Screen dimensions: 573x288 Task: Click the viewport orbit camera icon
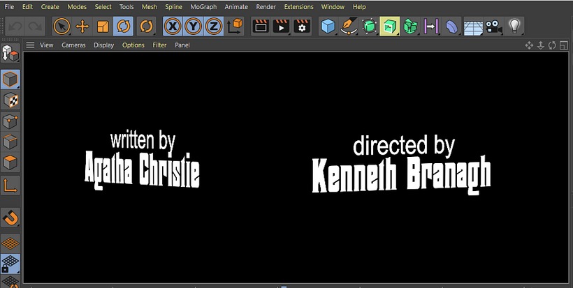pyautogui.click(x=552, y=45)
